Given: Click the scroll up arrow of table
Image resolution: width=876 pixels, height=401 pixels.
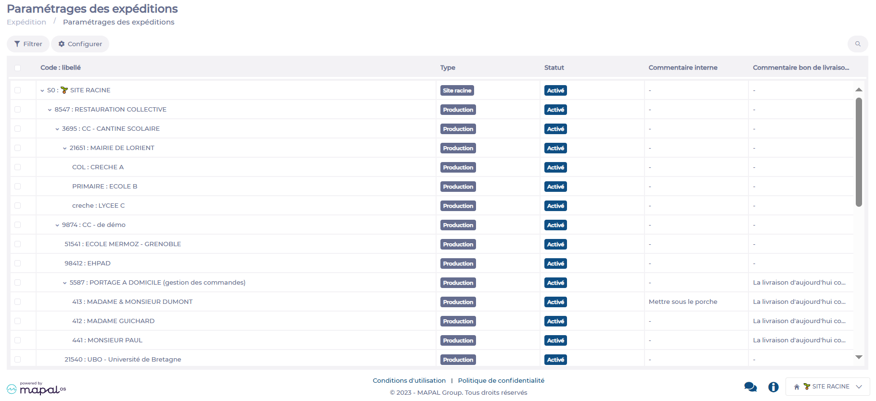Looking at the screenshot, I should click(858, 90).
